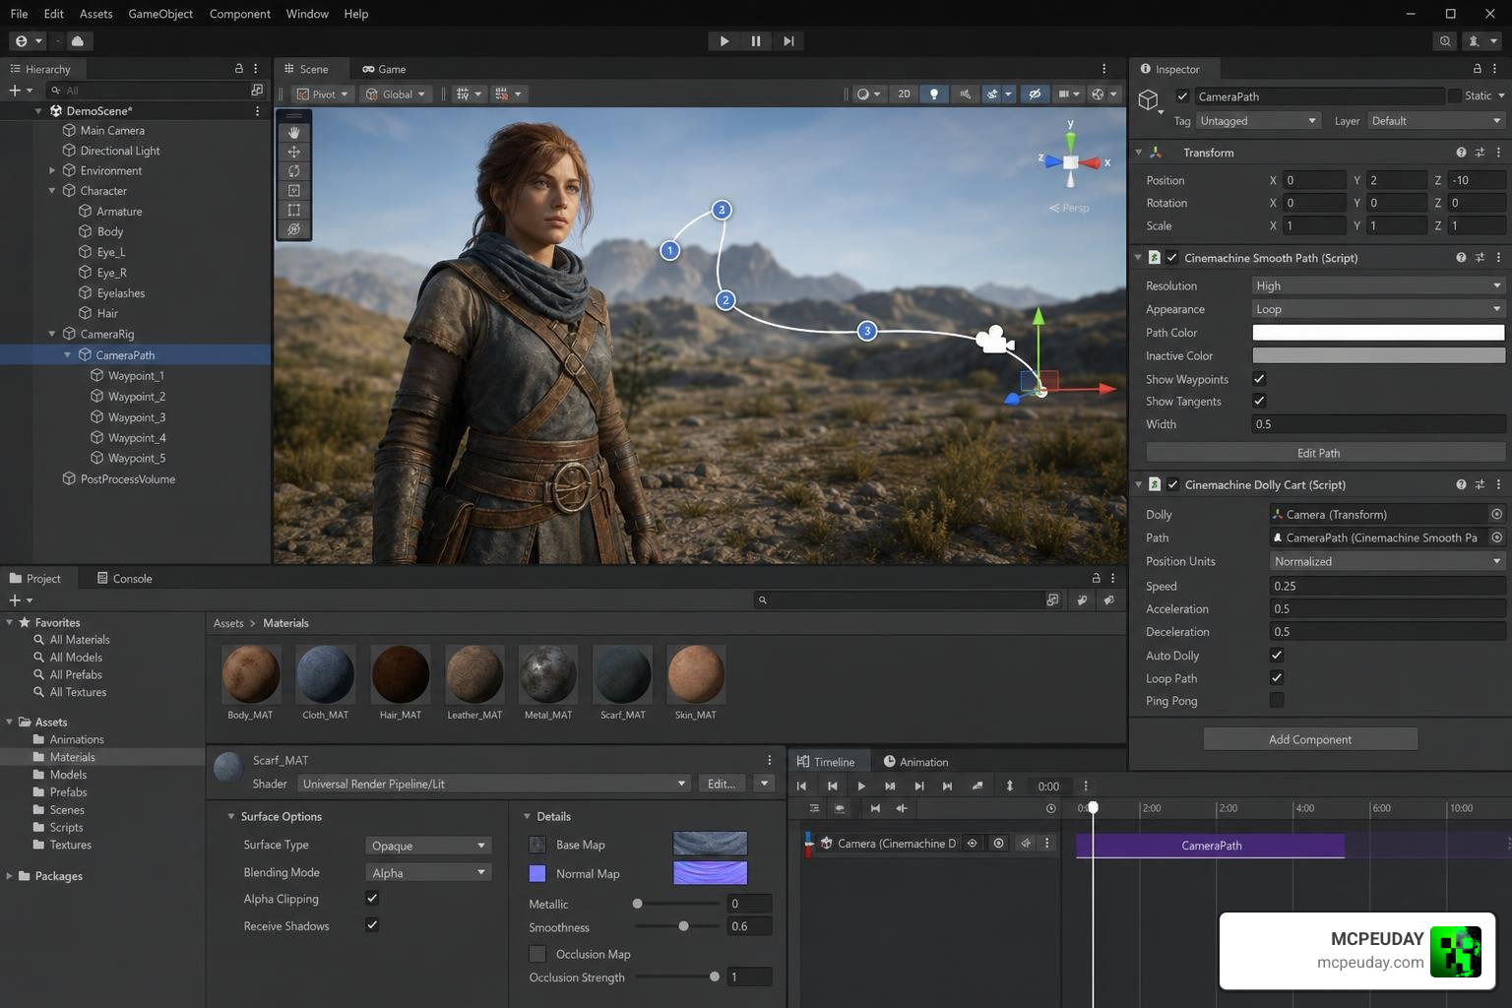Open the Pivot toggle button

pyautogui.click(x=323, y=94)
